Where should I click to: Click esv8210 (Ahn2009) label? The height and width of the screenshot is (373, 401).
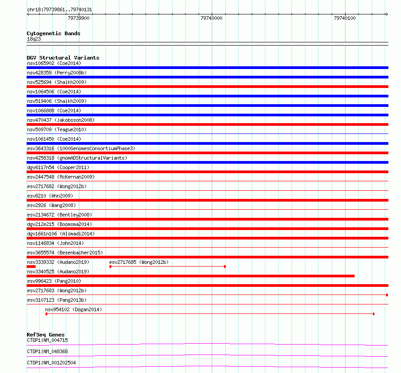(x=50, y=196)
